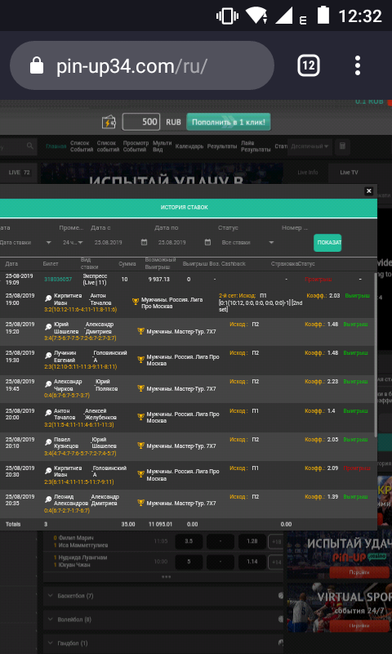
Task: Click calendar icon for Дата по field
Action: pos(207,242)
